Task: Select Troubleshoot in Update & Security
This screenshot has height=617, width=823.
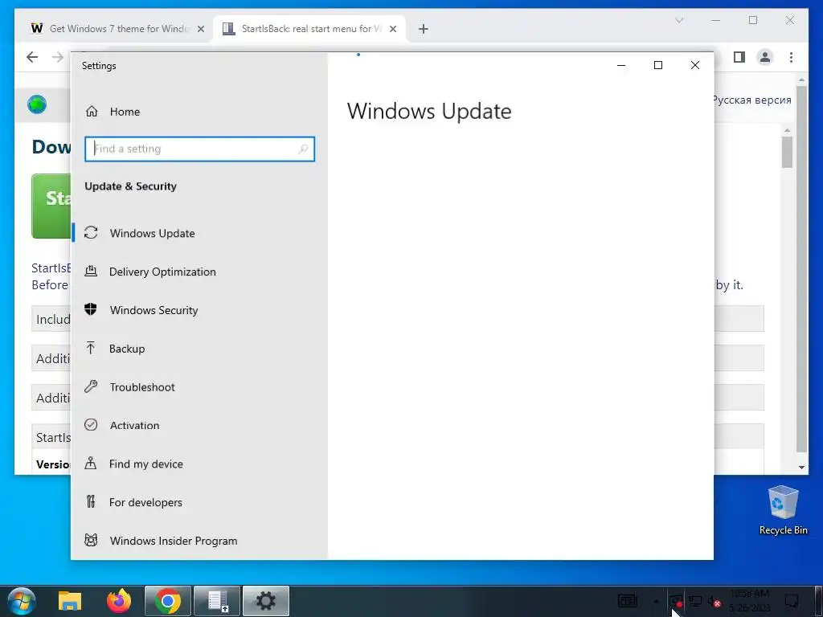Action: tap(142, 387)
